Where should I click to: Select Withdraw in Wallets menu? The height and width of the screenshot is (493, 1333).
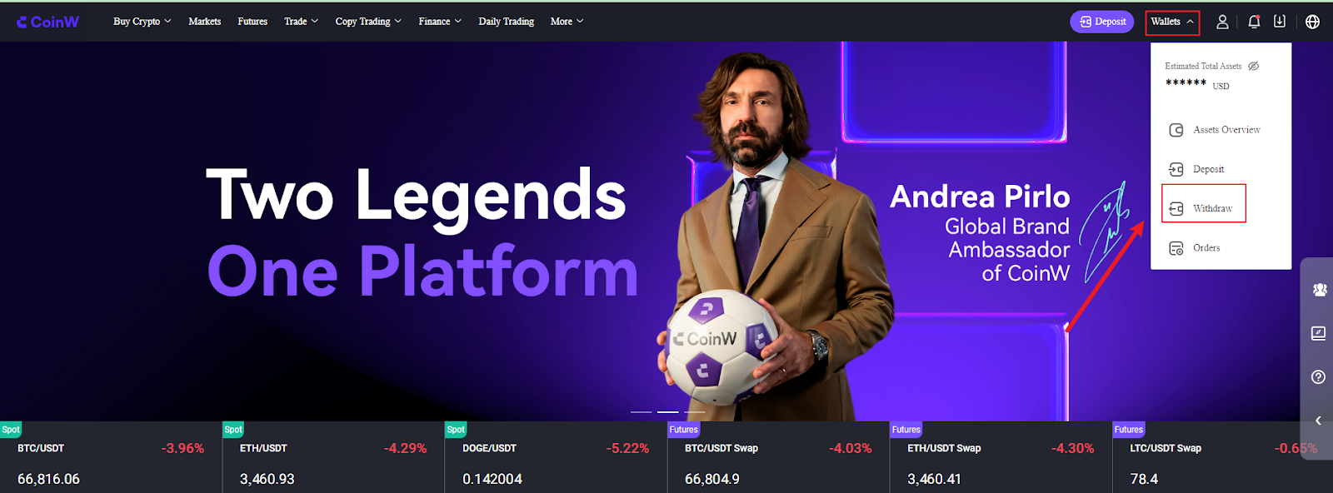click(x=1203, y=208)
